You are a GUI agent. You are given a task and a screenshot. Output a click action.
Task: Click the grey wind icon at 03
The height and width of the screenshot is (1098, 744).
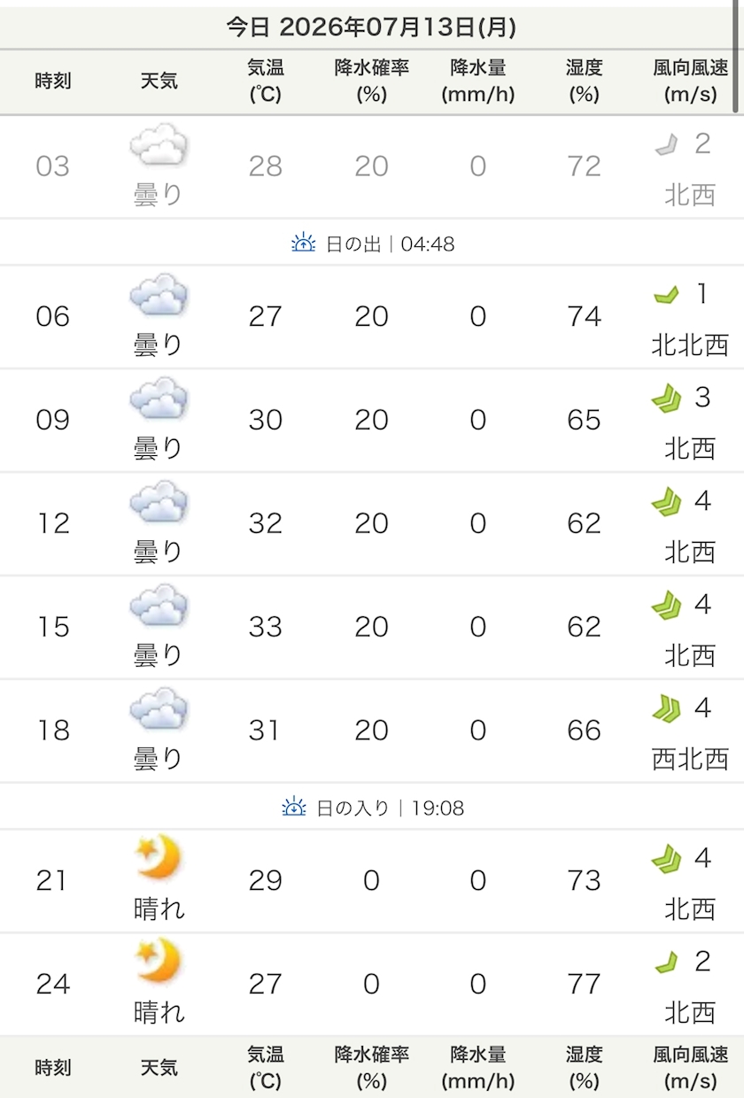pos(666,144)
